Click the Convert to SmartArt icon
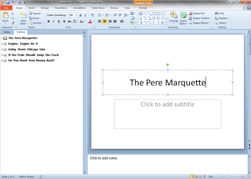This screenshot has width=251, height=179. (133, 23)
